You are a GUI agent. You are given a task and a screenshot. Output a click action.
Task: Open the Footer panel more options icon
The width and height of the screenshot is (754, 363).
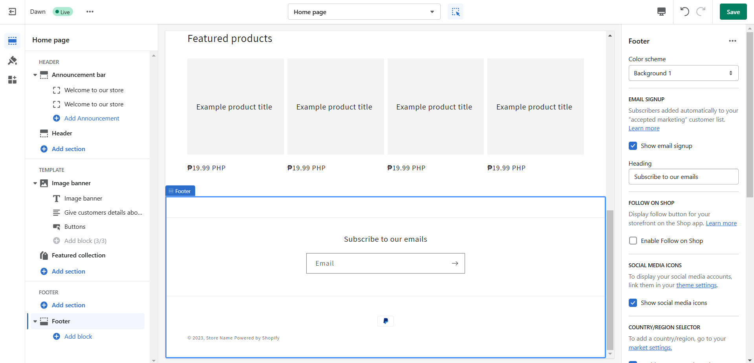[x=732, y=41]
